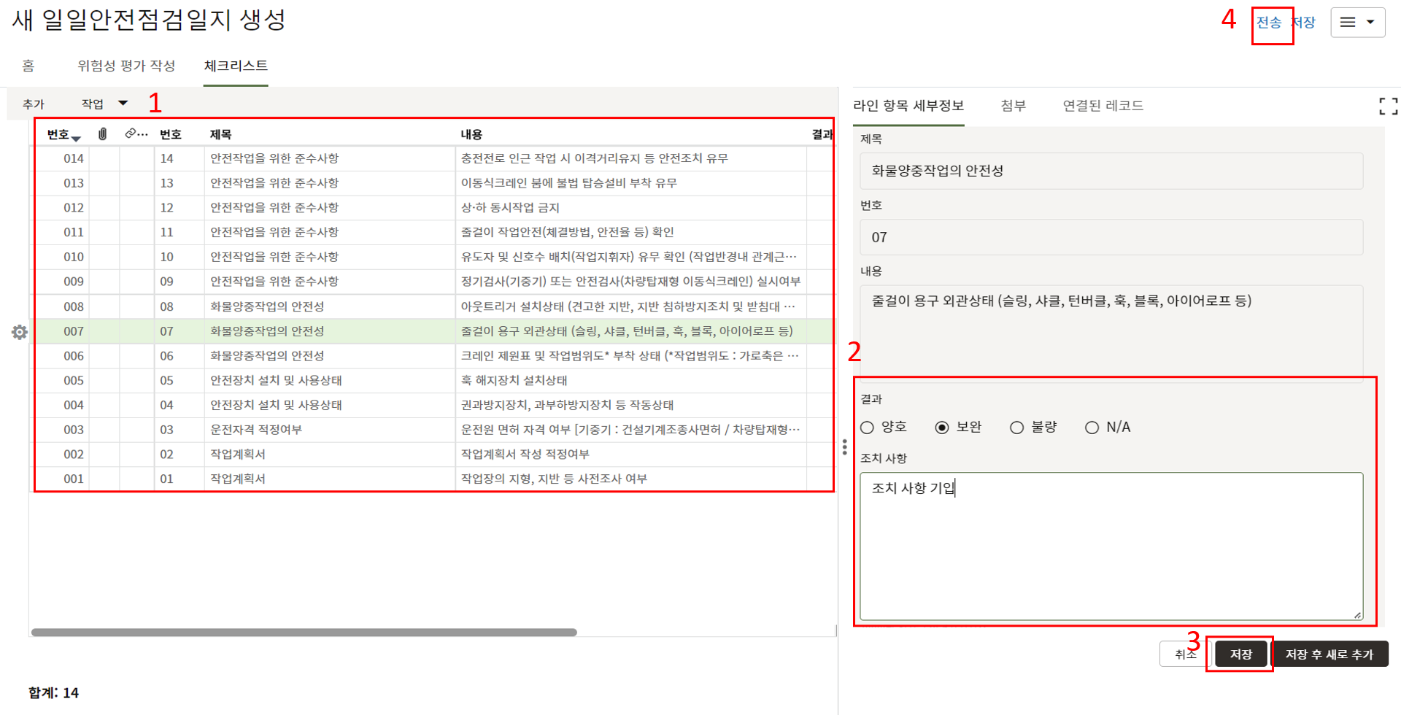The width and height of the screenshot is (1401, 715).
Task: Open the hamburger menu at top right
Action: [x=1348, y=23]
